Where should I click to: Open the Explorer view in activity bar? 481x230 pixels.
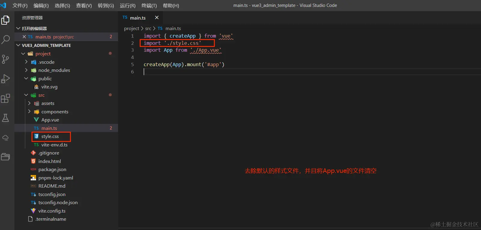pyautogui.click(x=5, y=20)
